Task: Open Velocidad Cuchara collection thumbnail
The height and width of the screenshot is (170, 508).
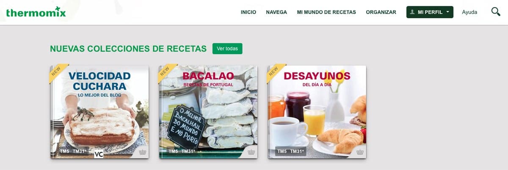Action: click(x=99, y=112)
